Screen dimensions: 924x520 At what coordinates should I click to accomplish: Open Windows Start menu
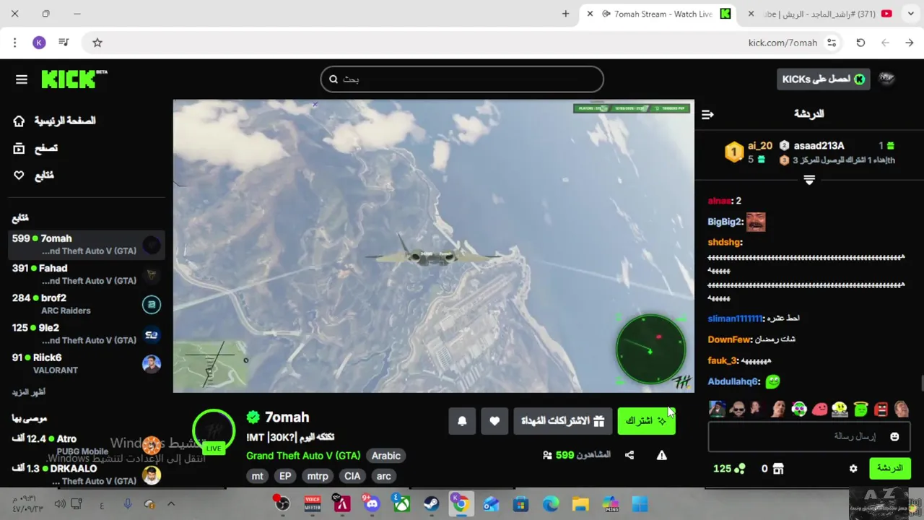pyautogui.click(x=640, y=503)
